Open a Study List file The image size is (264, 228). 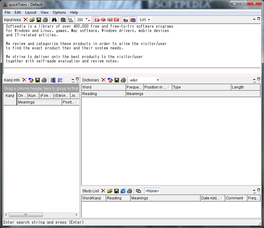click(x=110, y=191)
